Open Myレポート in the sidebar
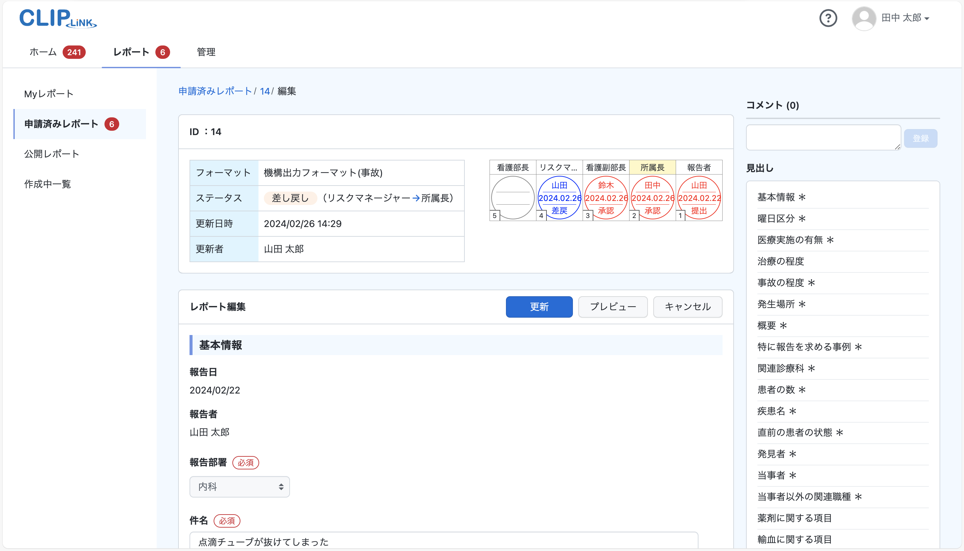Viewport: 964px width, 551px height. click(x=48, y=94)
